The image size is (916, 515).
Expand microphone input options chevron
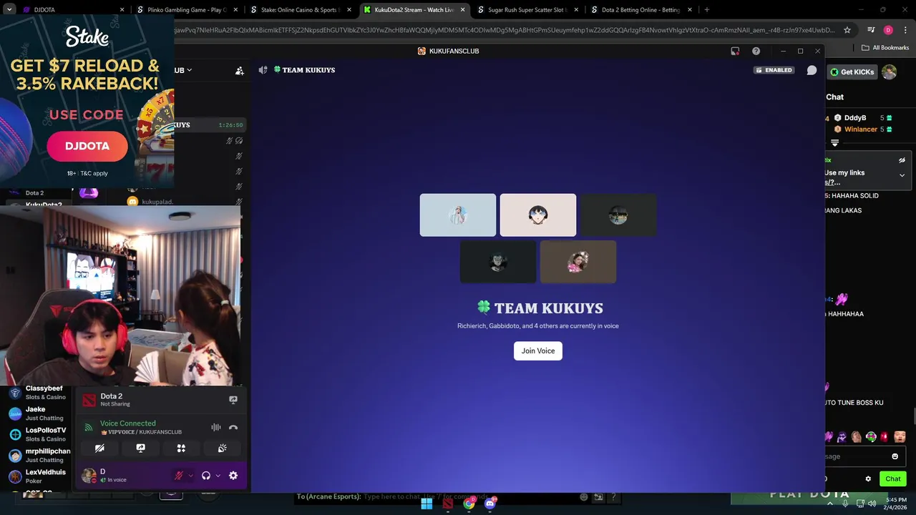190,476
